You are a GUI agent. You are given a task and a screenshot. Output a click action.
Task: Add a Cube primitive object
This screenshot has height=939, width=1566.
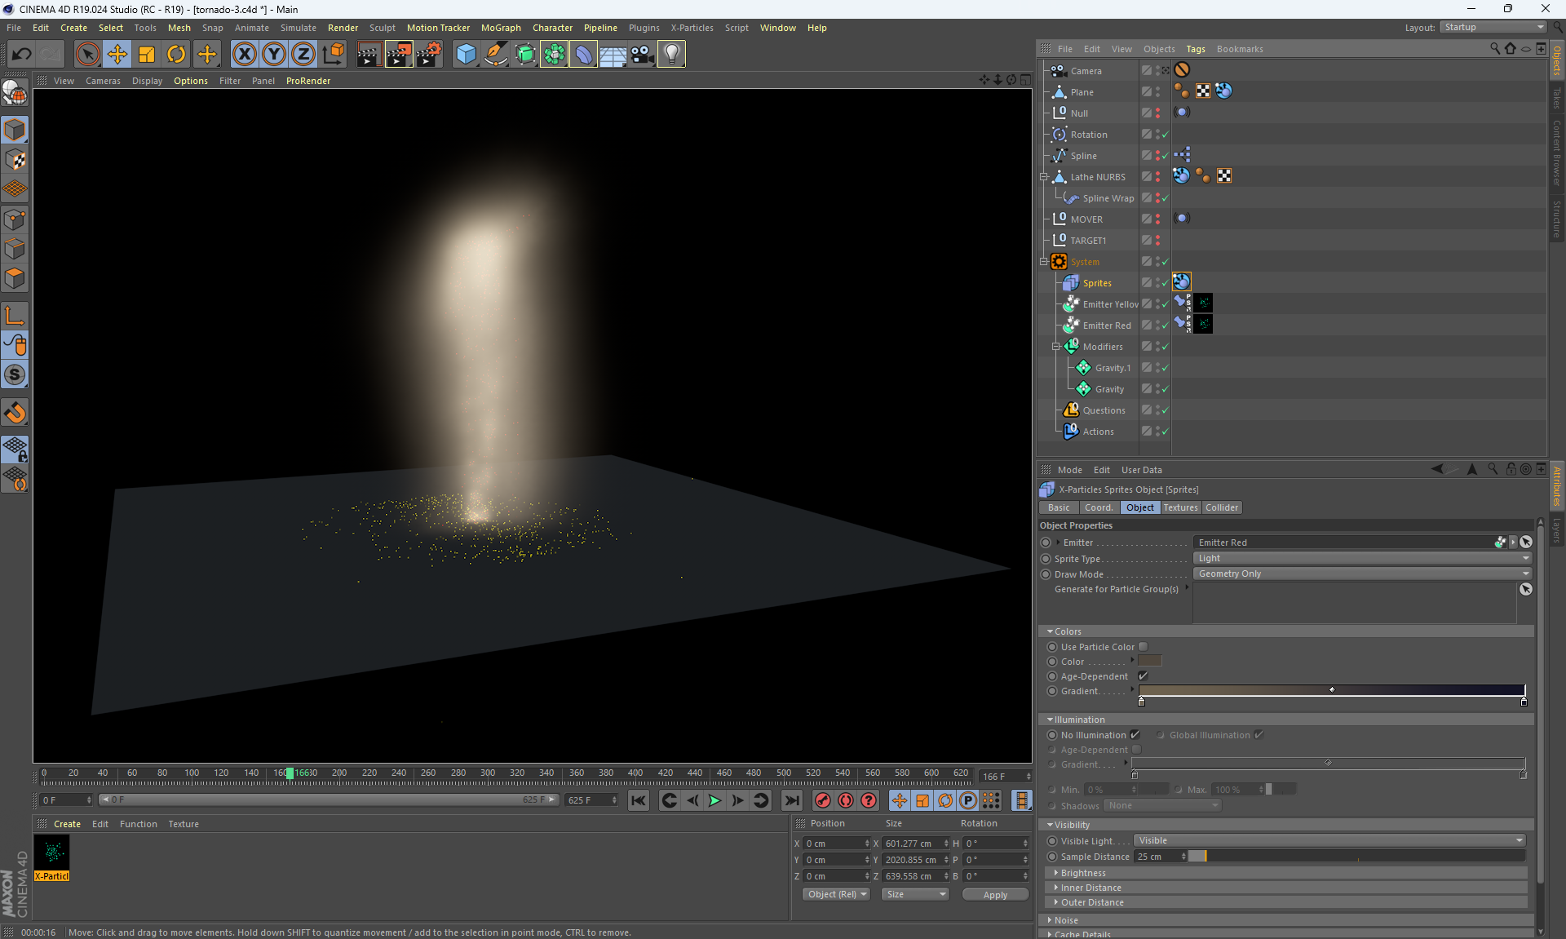466,55
